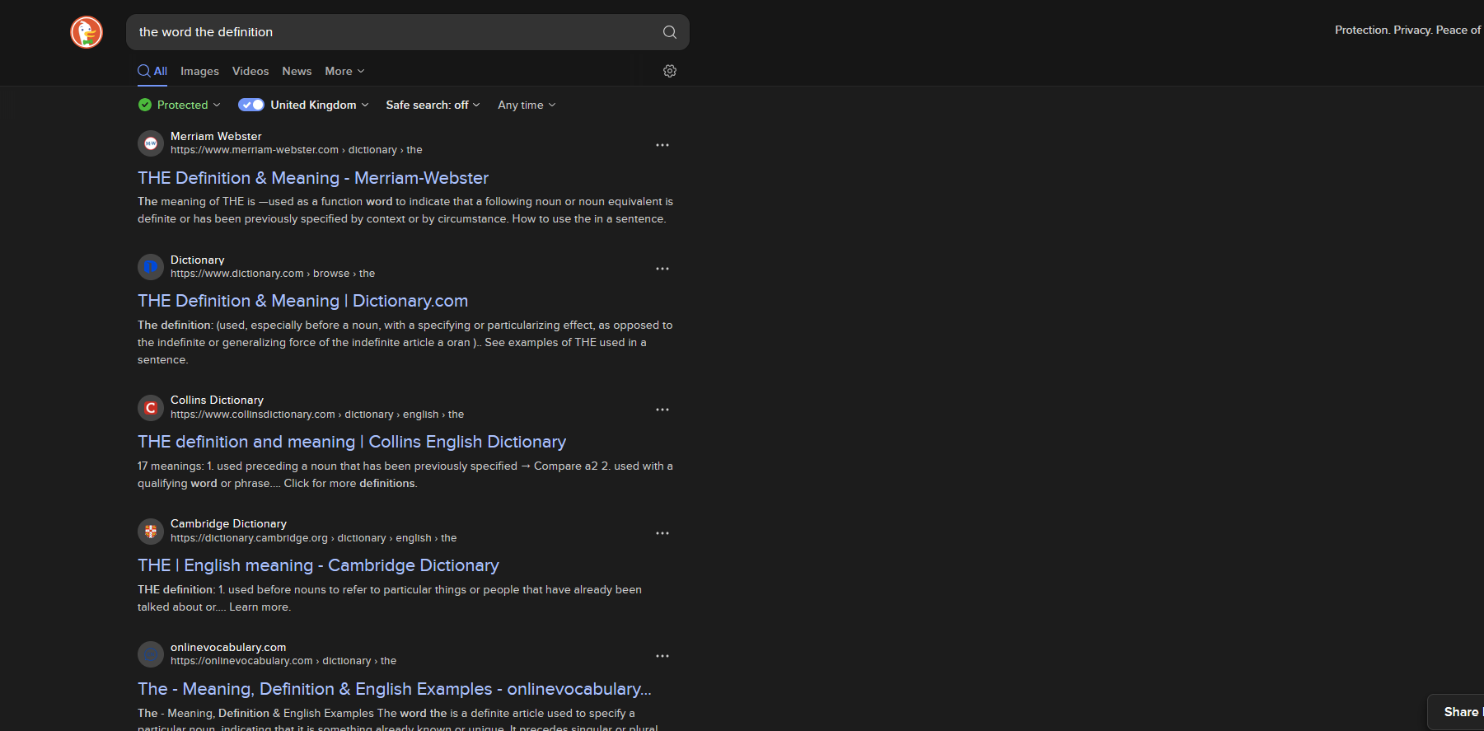Open Dictionary.com result options menu

point(662,269)
